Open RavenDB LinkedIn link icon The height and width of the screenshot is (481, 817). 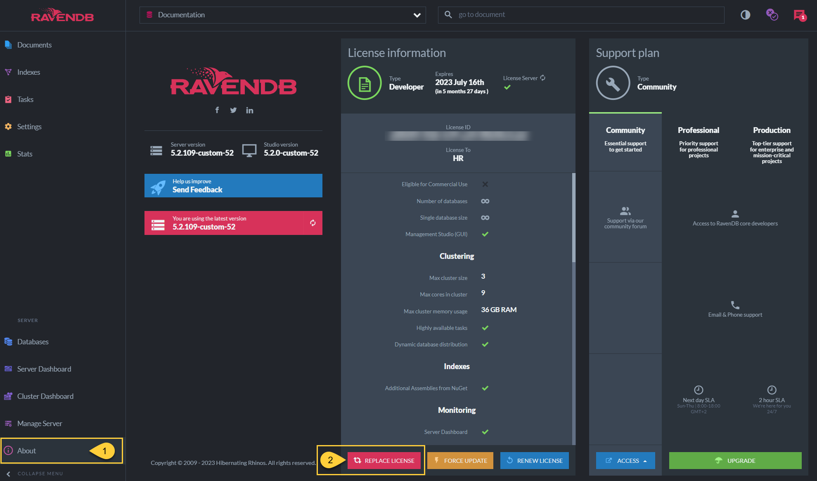249,110
